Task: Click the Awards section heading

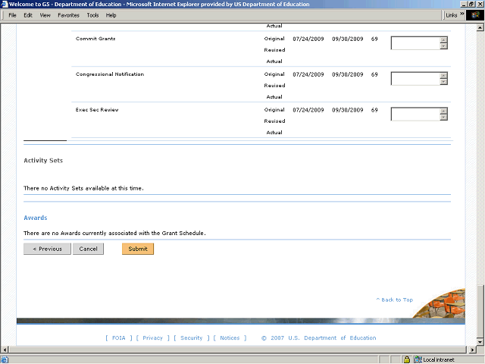Action: pos(36,218)
